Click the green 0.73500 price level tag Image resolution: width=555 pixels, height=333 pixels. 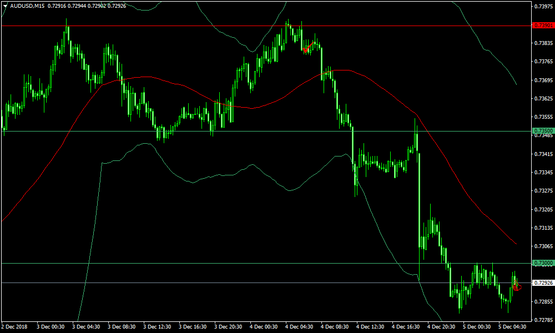543,131
